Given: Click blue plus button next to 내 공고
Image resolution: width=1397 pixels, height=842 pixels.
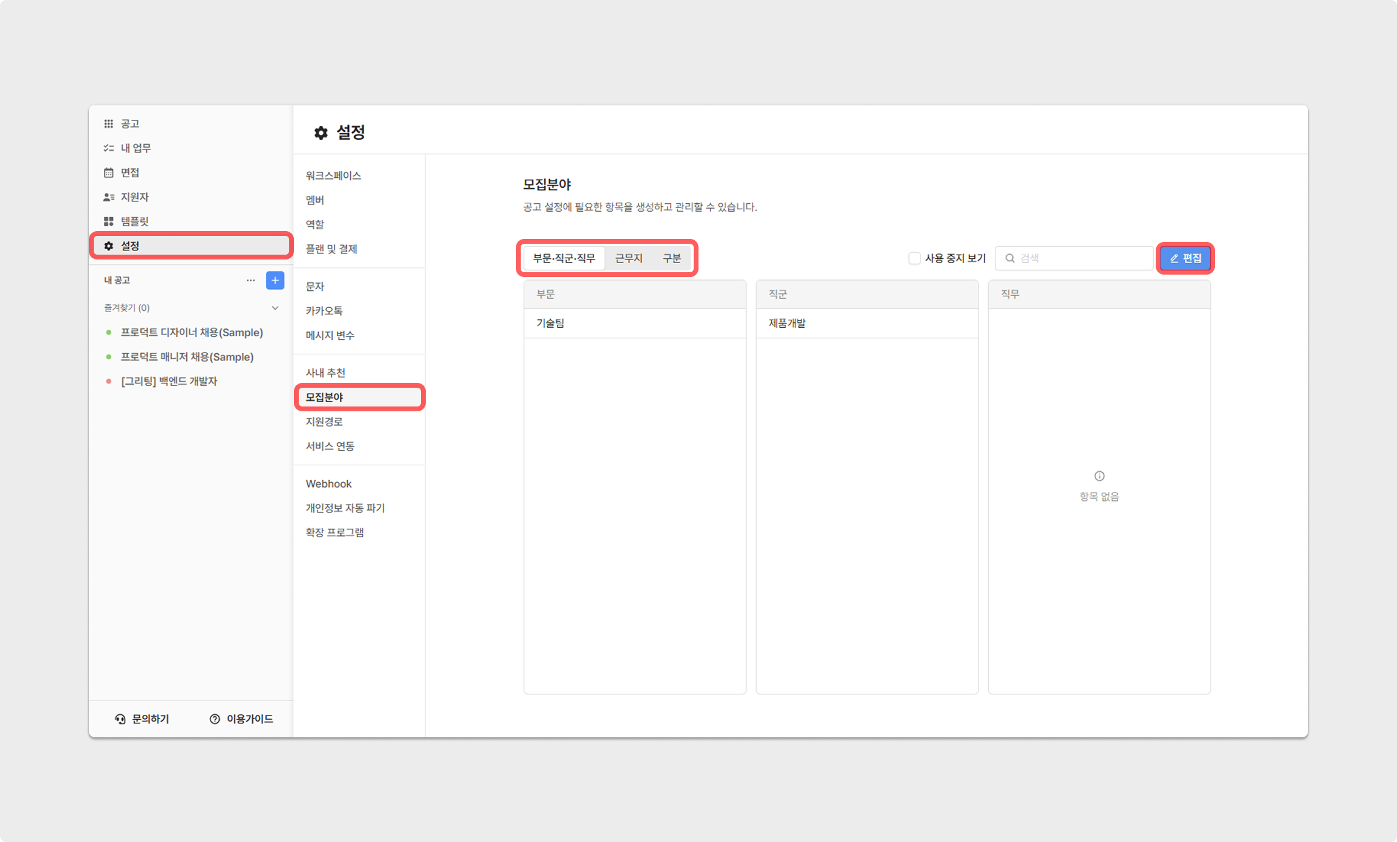Looking at the screenshot, I should point(275,280).
